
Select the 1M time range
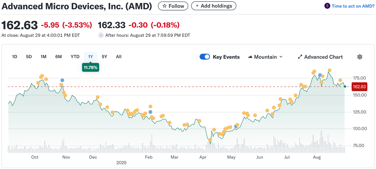tap(43, 57)
